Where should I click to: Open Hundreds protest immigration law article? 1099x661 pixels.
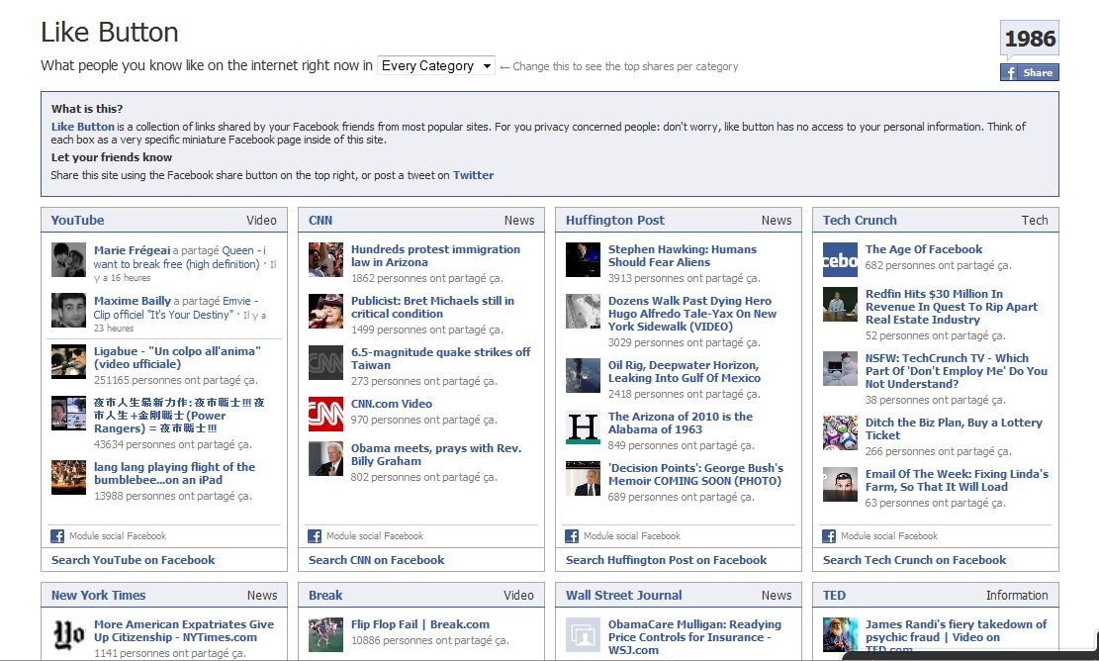point(435,255)
